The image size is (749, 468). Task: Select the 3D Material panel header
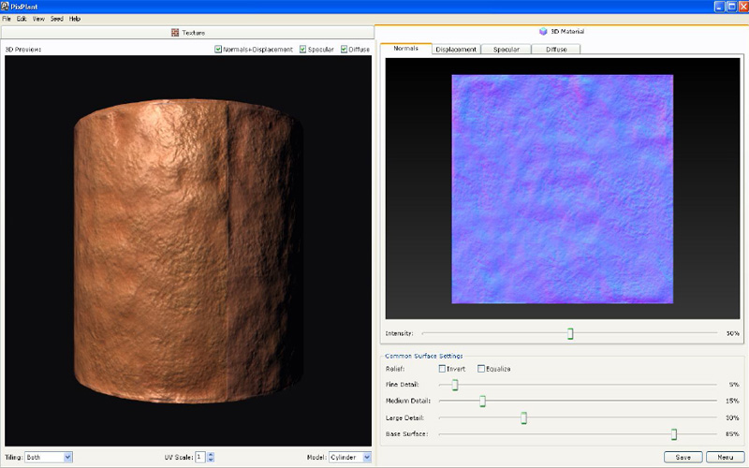click(x=562, y=31)
